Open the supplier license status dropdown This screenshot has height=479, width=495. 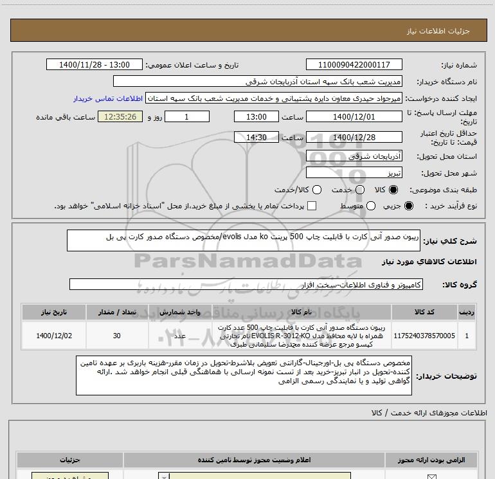tap(255, 476)
